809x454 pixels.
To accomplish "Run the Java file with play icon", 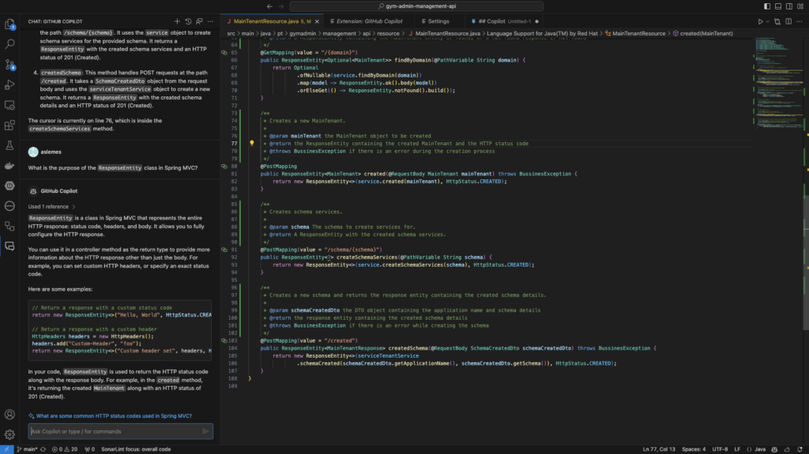I will coord(760,21).
